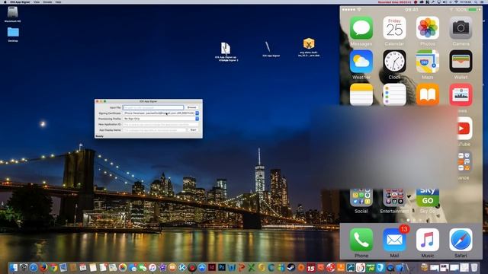Open the Reminders app icon

(394, 94)
